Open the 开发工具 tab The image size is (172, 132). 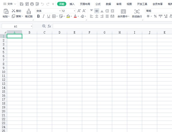pos(142,4)
